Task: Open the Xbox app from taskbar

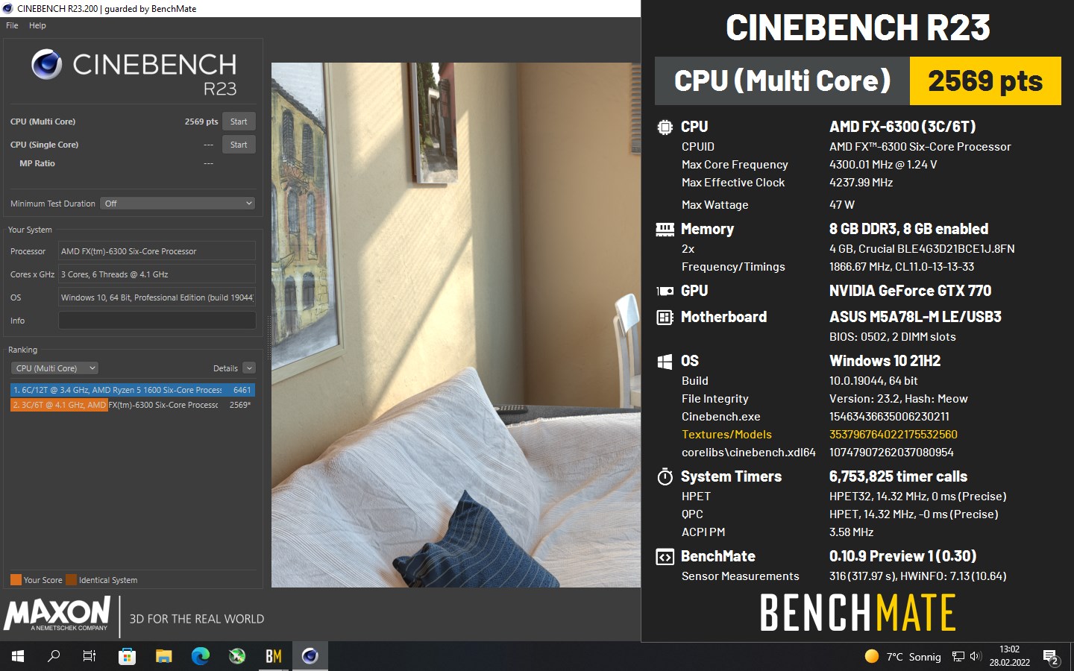Action: (x=236, y=656)
